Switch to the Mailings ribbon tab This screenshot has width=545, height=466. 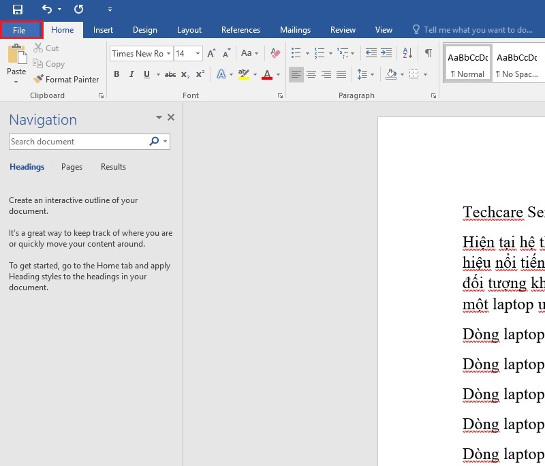(295, 29)
